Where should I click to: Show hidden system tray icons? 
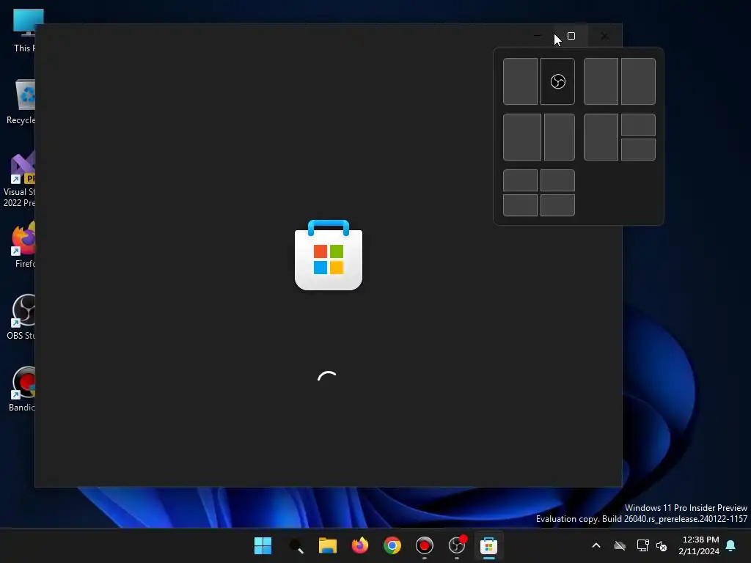[596, 545]
